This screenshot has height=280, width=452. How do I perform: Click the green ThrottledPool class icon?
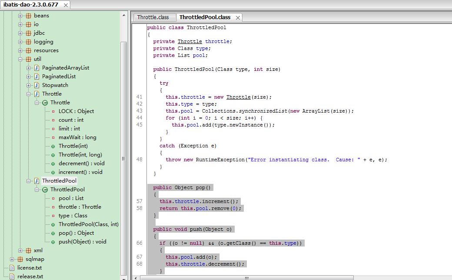point(45,190)
